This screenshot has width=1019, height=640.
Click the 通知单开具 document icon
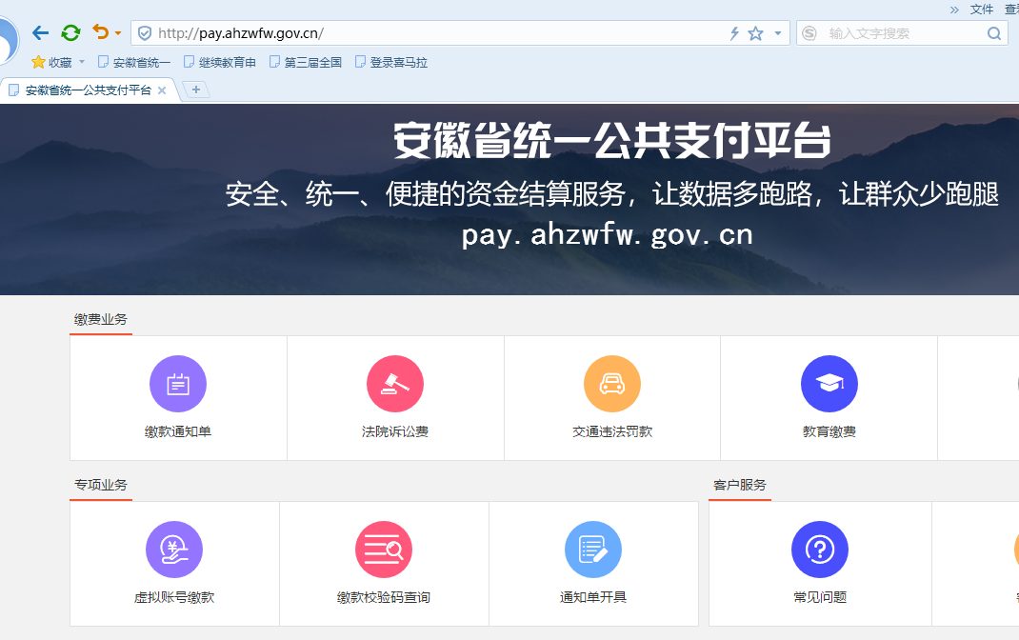click(593, 550)
